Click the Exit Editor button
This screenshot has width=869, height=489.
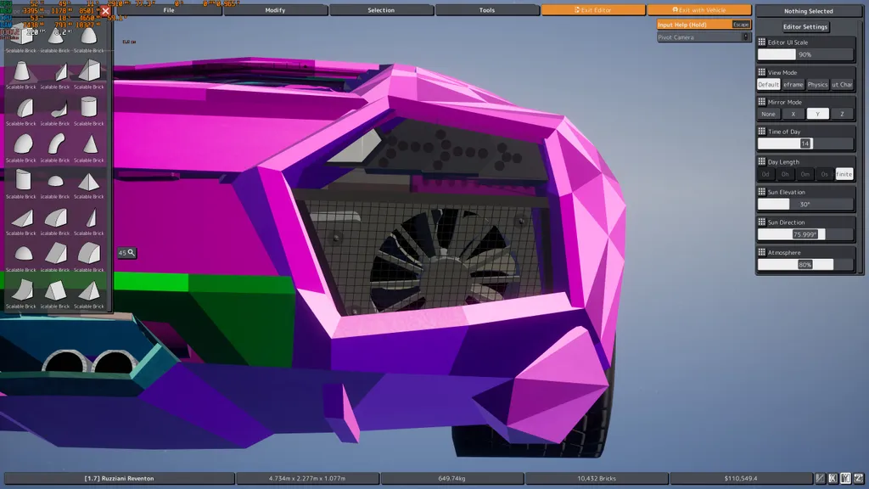click(593, 10)
